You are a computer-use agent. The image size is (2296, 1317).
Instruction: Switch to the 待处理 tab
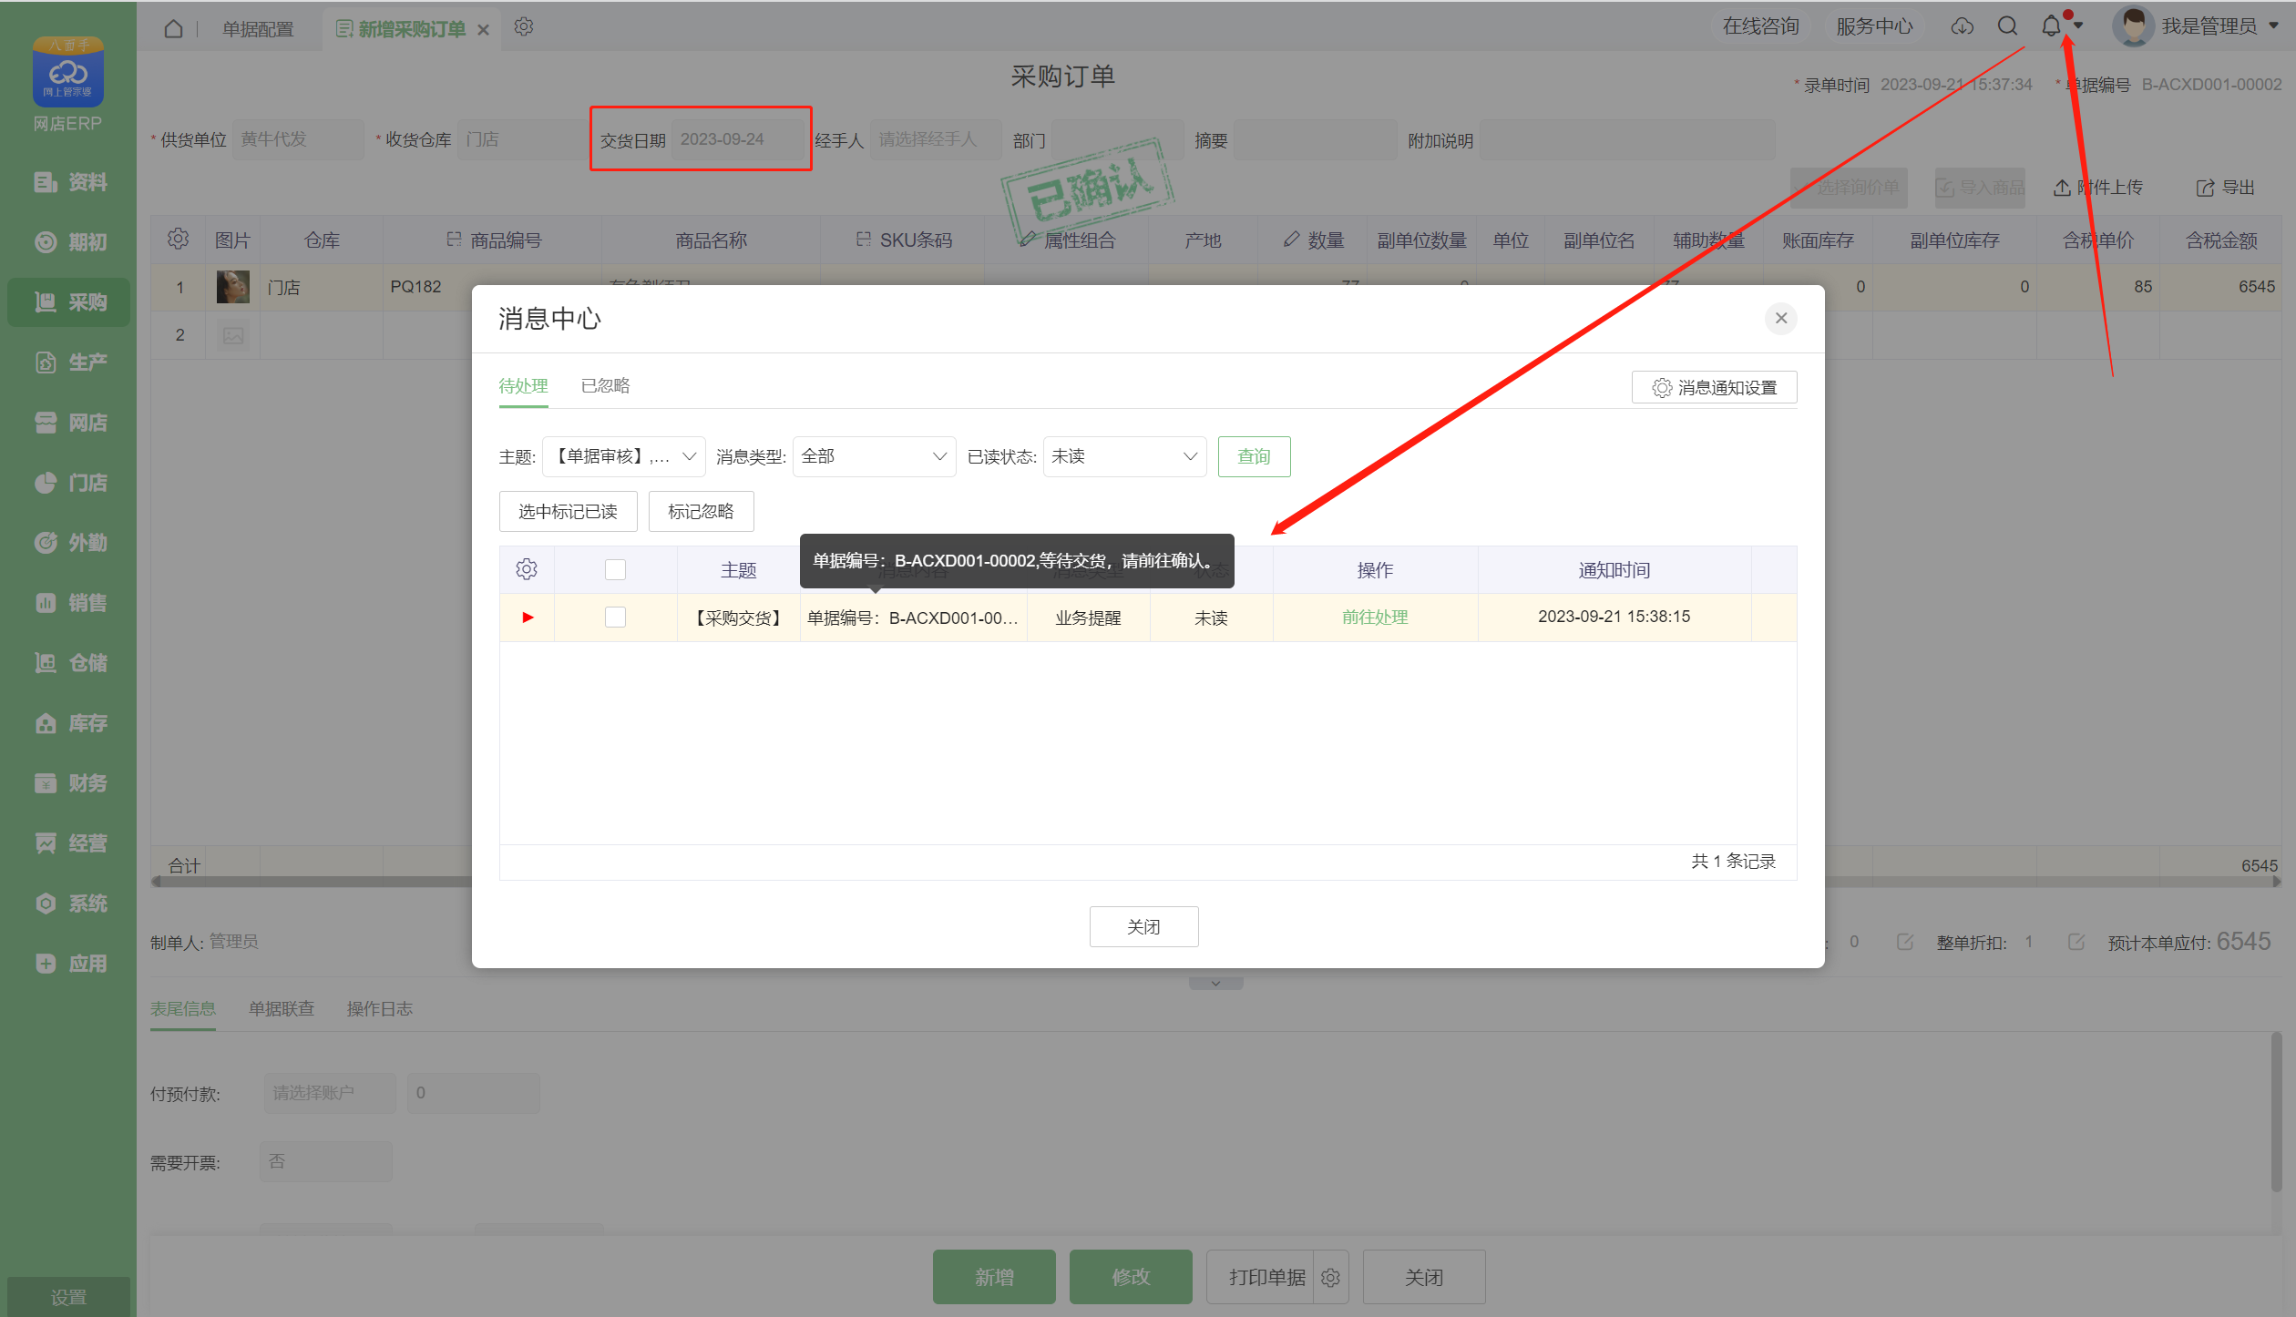coord(523,385)
